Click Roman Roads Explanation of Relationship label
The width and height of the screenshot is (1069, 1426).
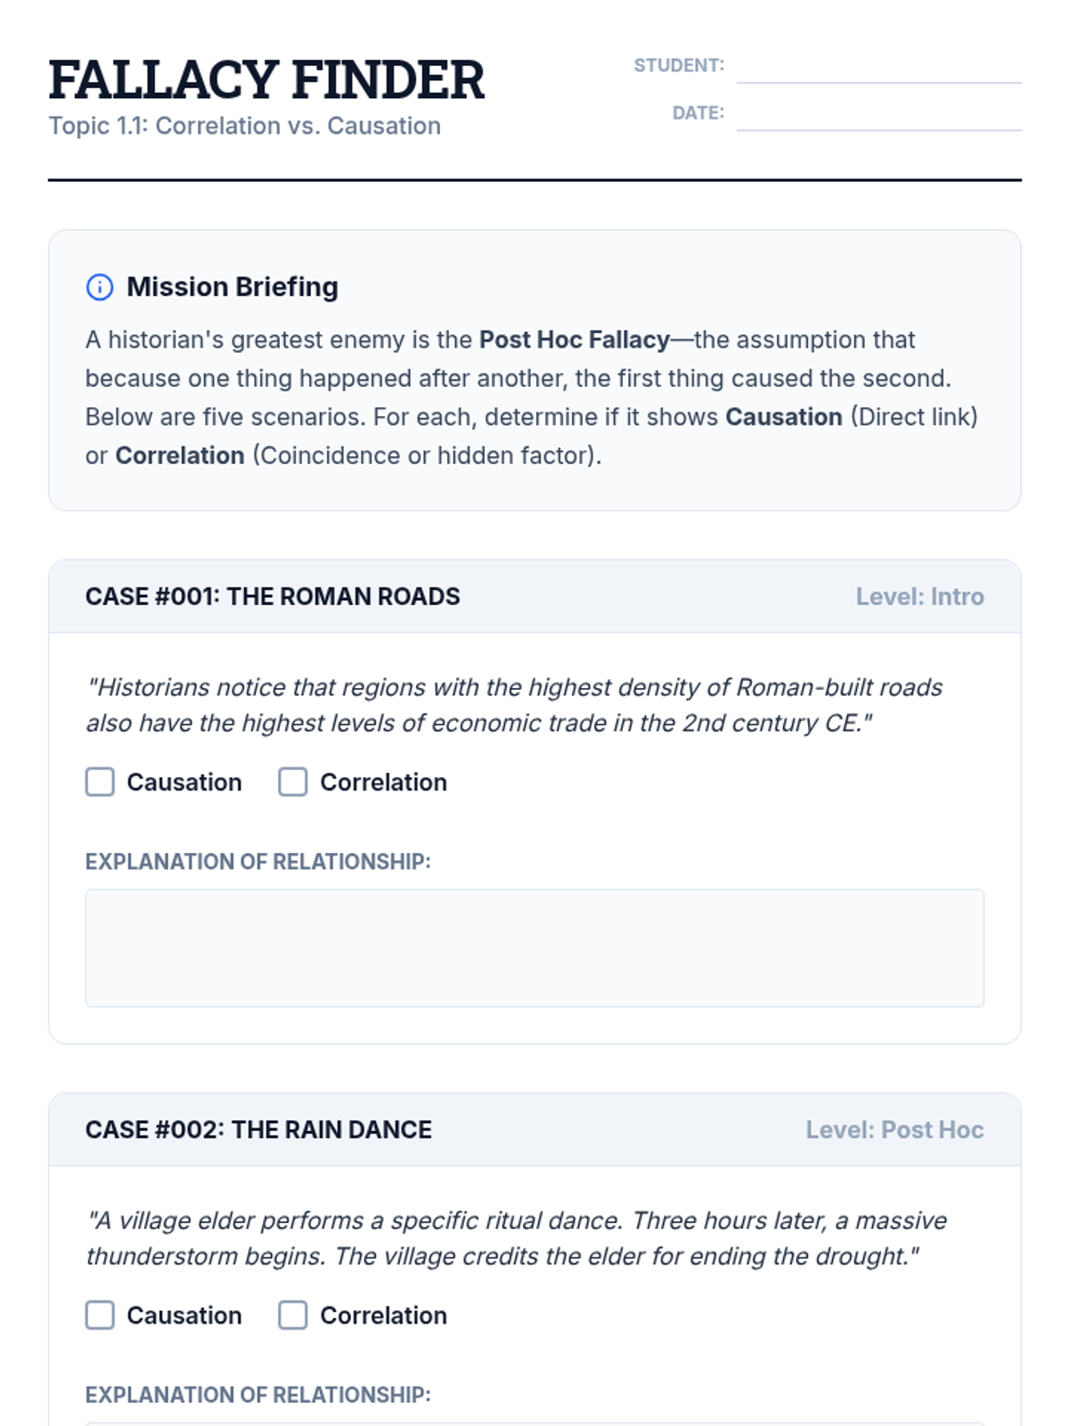(258, 862)
